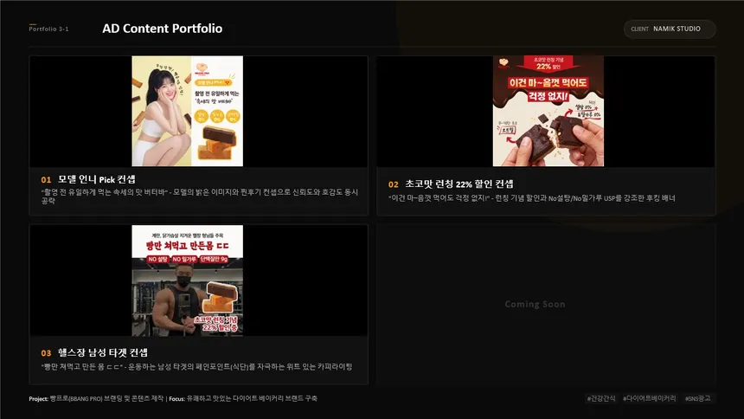Open the model ad image thumbnail in card 01
Viewport: 744px width, 419px height.
(188, 111)
